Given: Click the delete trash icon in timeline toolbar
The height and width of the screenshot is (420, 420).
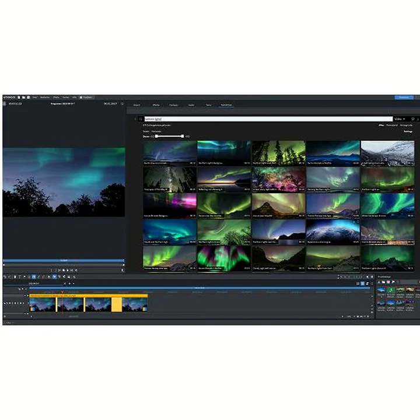Looking at the screenshot, I should pyautogui.click(x=15, y=276).
